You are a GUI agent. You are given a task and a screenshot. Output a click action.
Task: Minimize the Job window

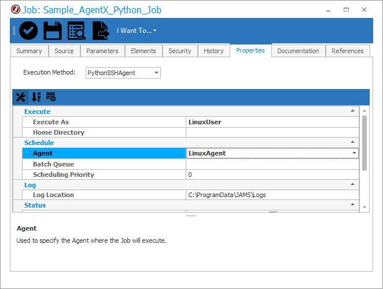coord(328,10)
